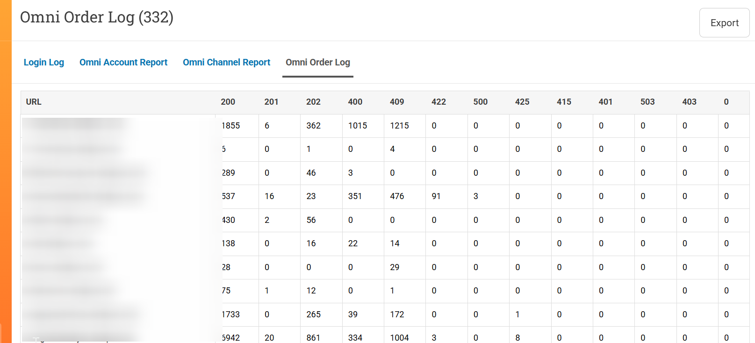755x343 pixels.
Task: Click the 16 in the 202 column
Action: (311, 243)
